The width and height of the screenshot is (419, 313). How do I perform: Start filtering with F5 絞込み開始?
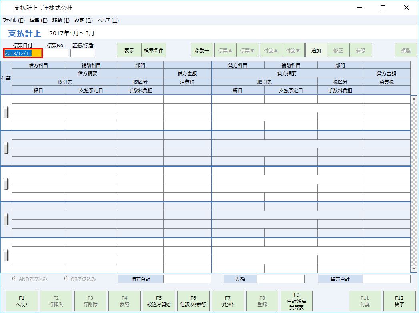(159, 300)
